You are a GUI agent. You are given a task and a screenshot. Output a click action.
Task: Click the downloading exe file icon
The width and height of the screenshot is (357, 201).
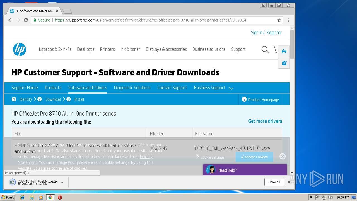point(12,182)
